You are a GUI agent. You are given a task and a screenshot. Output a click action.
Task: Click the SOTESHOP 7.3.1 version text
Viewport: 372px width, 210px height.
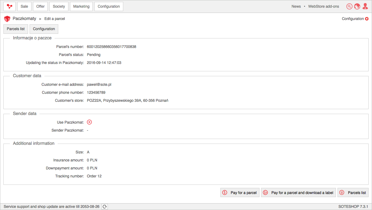point(353,207)
